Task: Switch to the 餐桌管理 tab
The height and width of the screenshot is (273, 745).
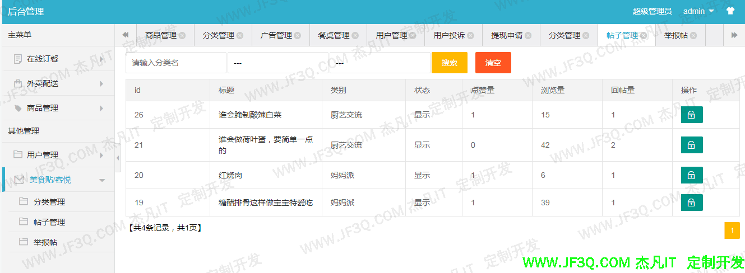Action: pyautogui.click(x=333, y=35)
